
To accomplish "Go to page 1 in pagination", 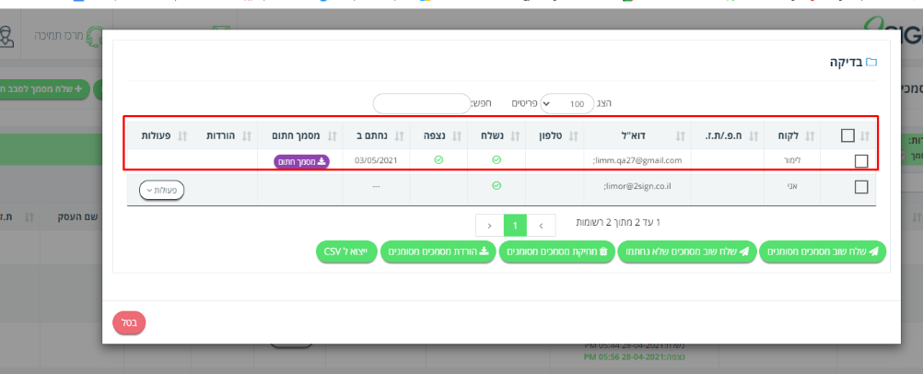I will tap(516, 225).
